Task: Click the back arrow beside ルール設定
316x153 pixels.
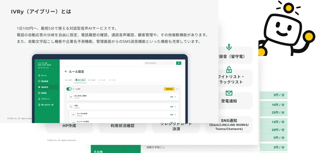Action: 66,71
